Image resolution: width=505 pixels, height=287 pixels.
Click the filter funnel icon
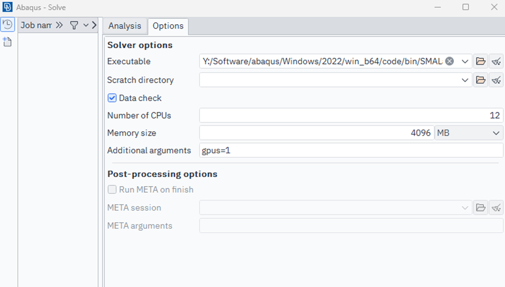coord(74,25)
